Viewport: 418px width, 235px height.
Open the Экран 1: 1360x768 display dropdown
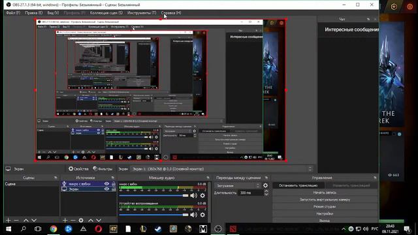[x=221, y=169]
